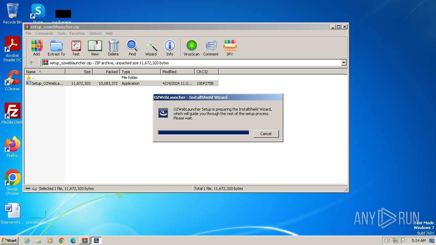Image resolution: width=436 pixels, height=245 pixels.
Task: Switch to WinRAR taskbar button
Action: point(85,241)
